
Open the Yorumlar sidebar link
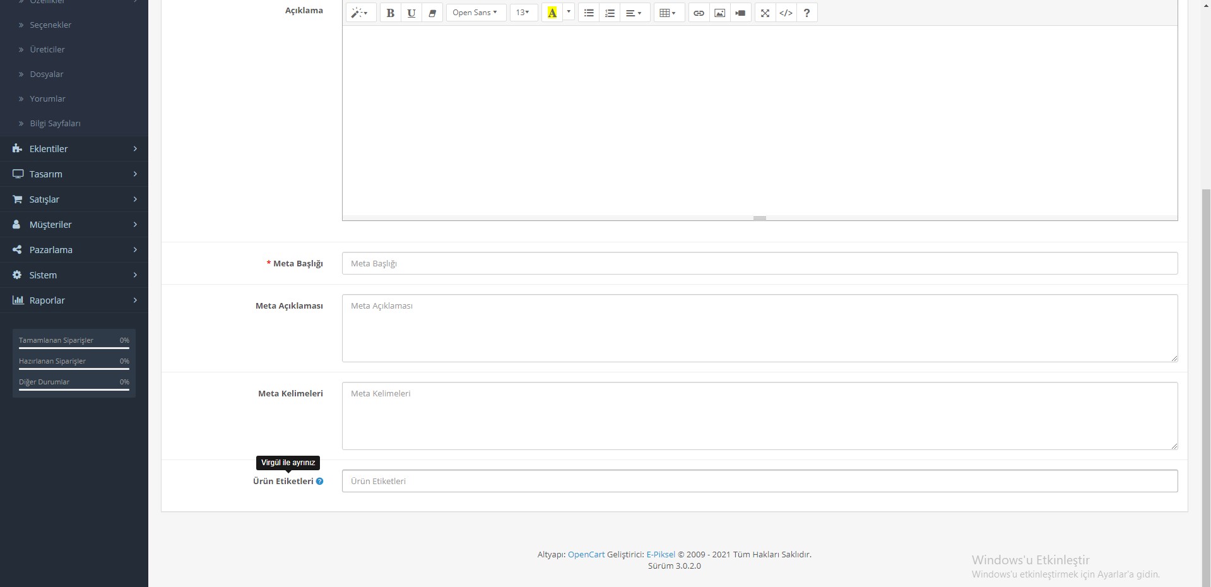(47, 98)
